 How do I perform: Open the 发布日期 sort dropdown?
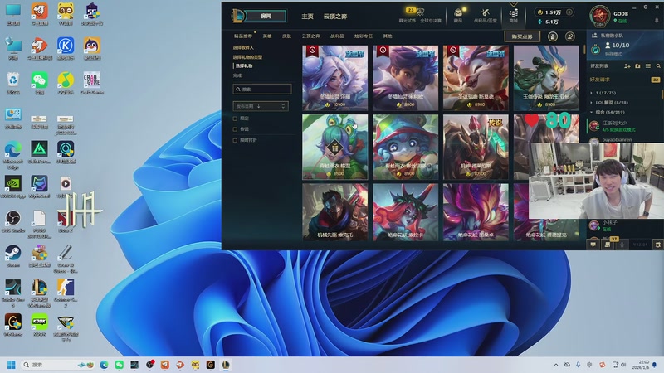coord(261,106)
